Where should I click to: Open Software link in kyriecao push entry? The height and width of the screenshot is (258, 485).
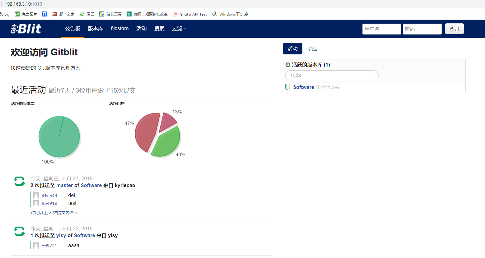pos(91,185)
